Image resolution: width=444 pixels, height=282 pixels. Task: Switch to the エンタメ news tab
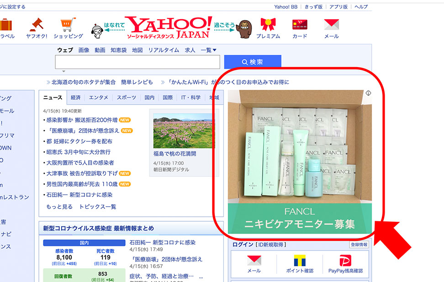(x=99, y=98)
